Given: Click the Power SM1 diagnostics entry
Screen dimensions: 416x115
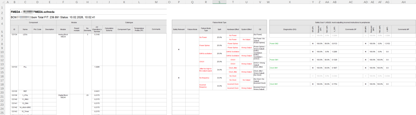Looking at the screenshot, I should pos(274,60).
